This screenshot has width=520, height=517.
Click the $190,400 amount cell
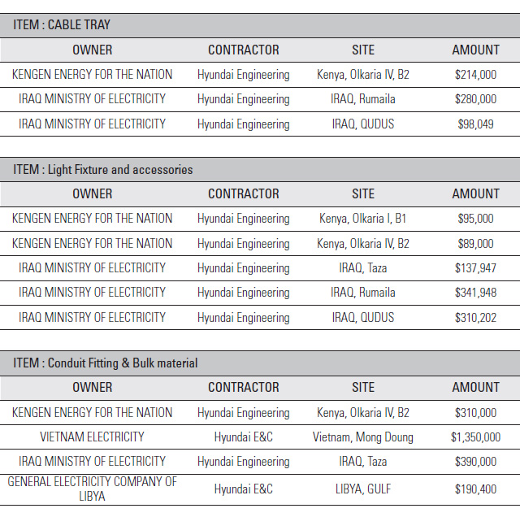[x=475, y=489]
